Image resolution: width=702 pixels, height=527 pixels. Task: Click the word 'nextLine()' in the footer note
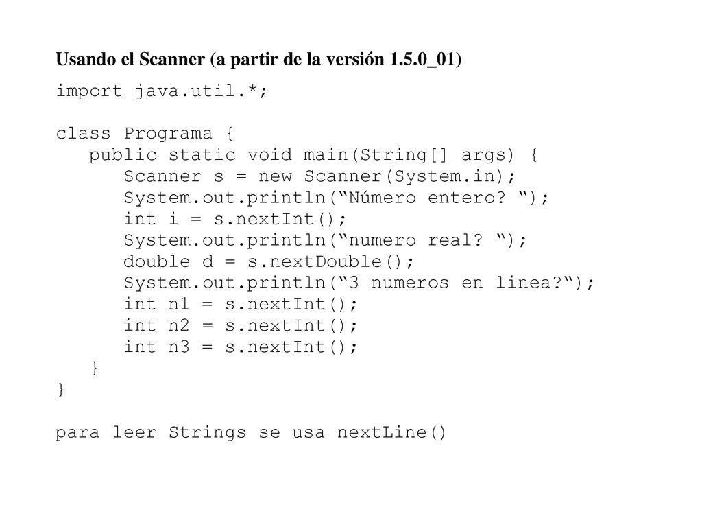391,433
